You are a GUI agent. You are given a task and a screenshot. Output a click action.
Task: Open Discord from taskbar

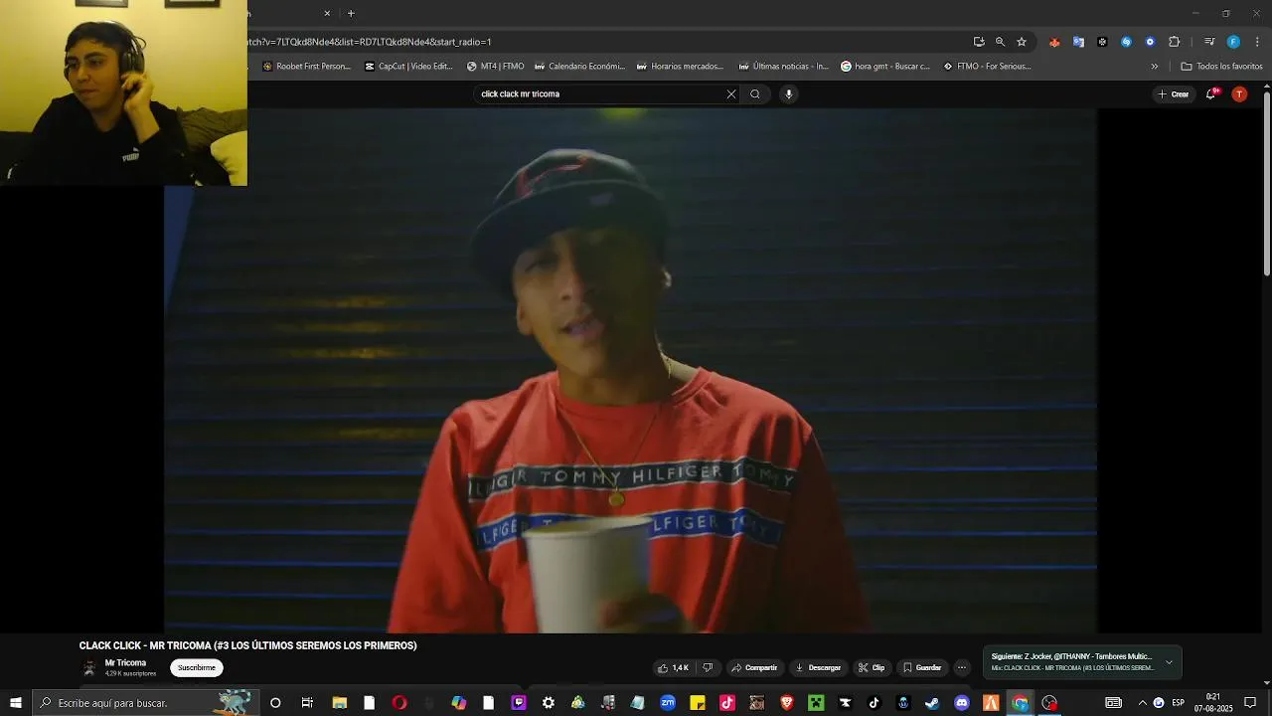[x=962, y=703]
